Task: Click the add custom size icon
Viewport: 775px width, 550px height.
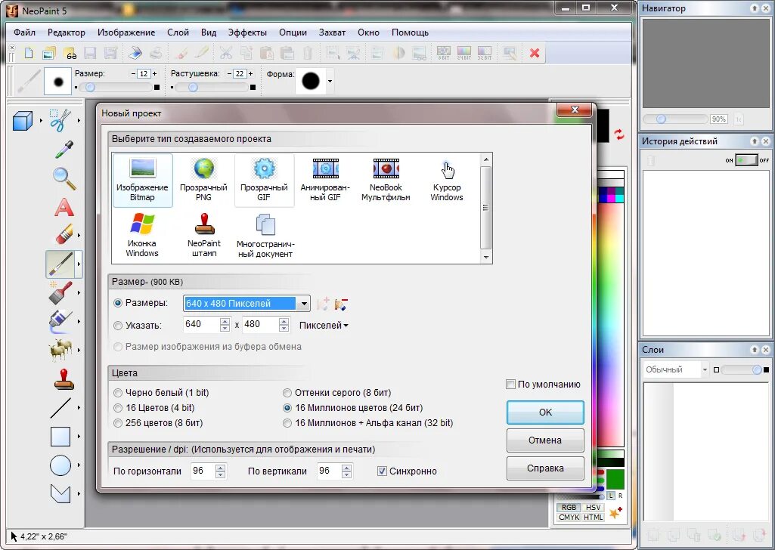Action: (323, 304)
